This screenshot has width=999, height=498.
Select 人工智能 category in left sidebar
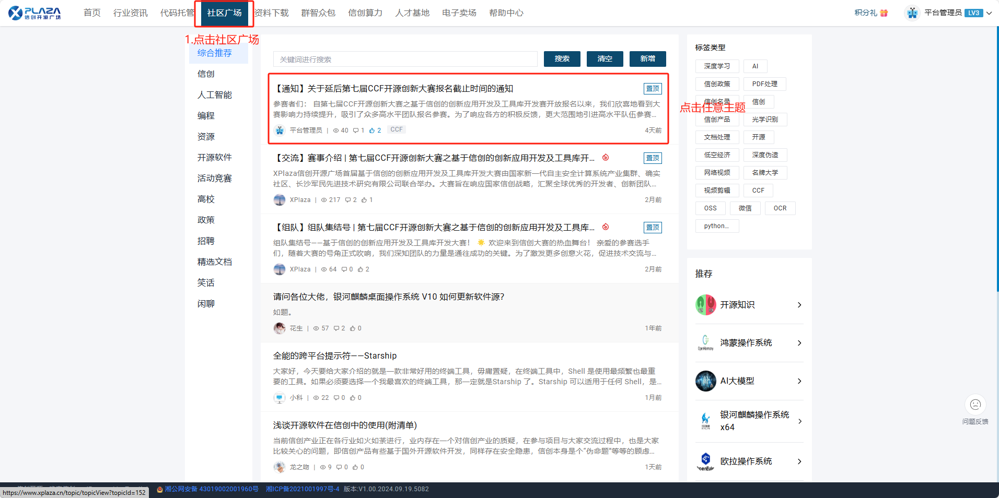(214, 95)
